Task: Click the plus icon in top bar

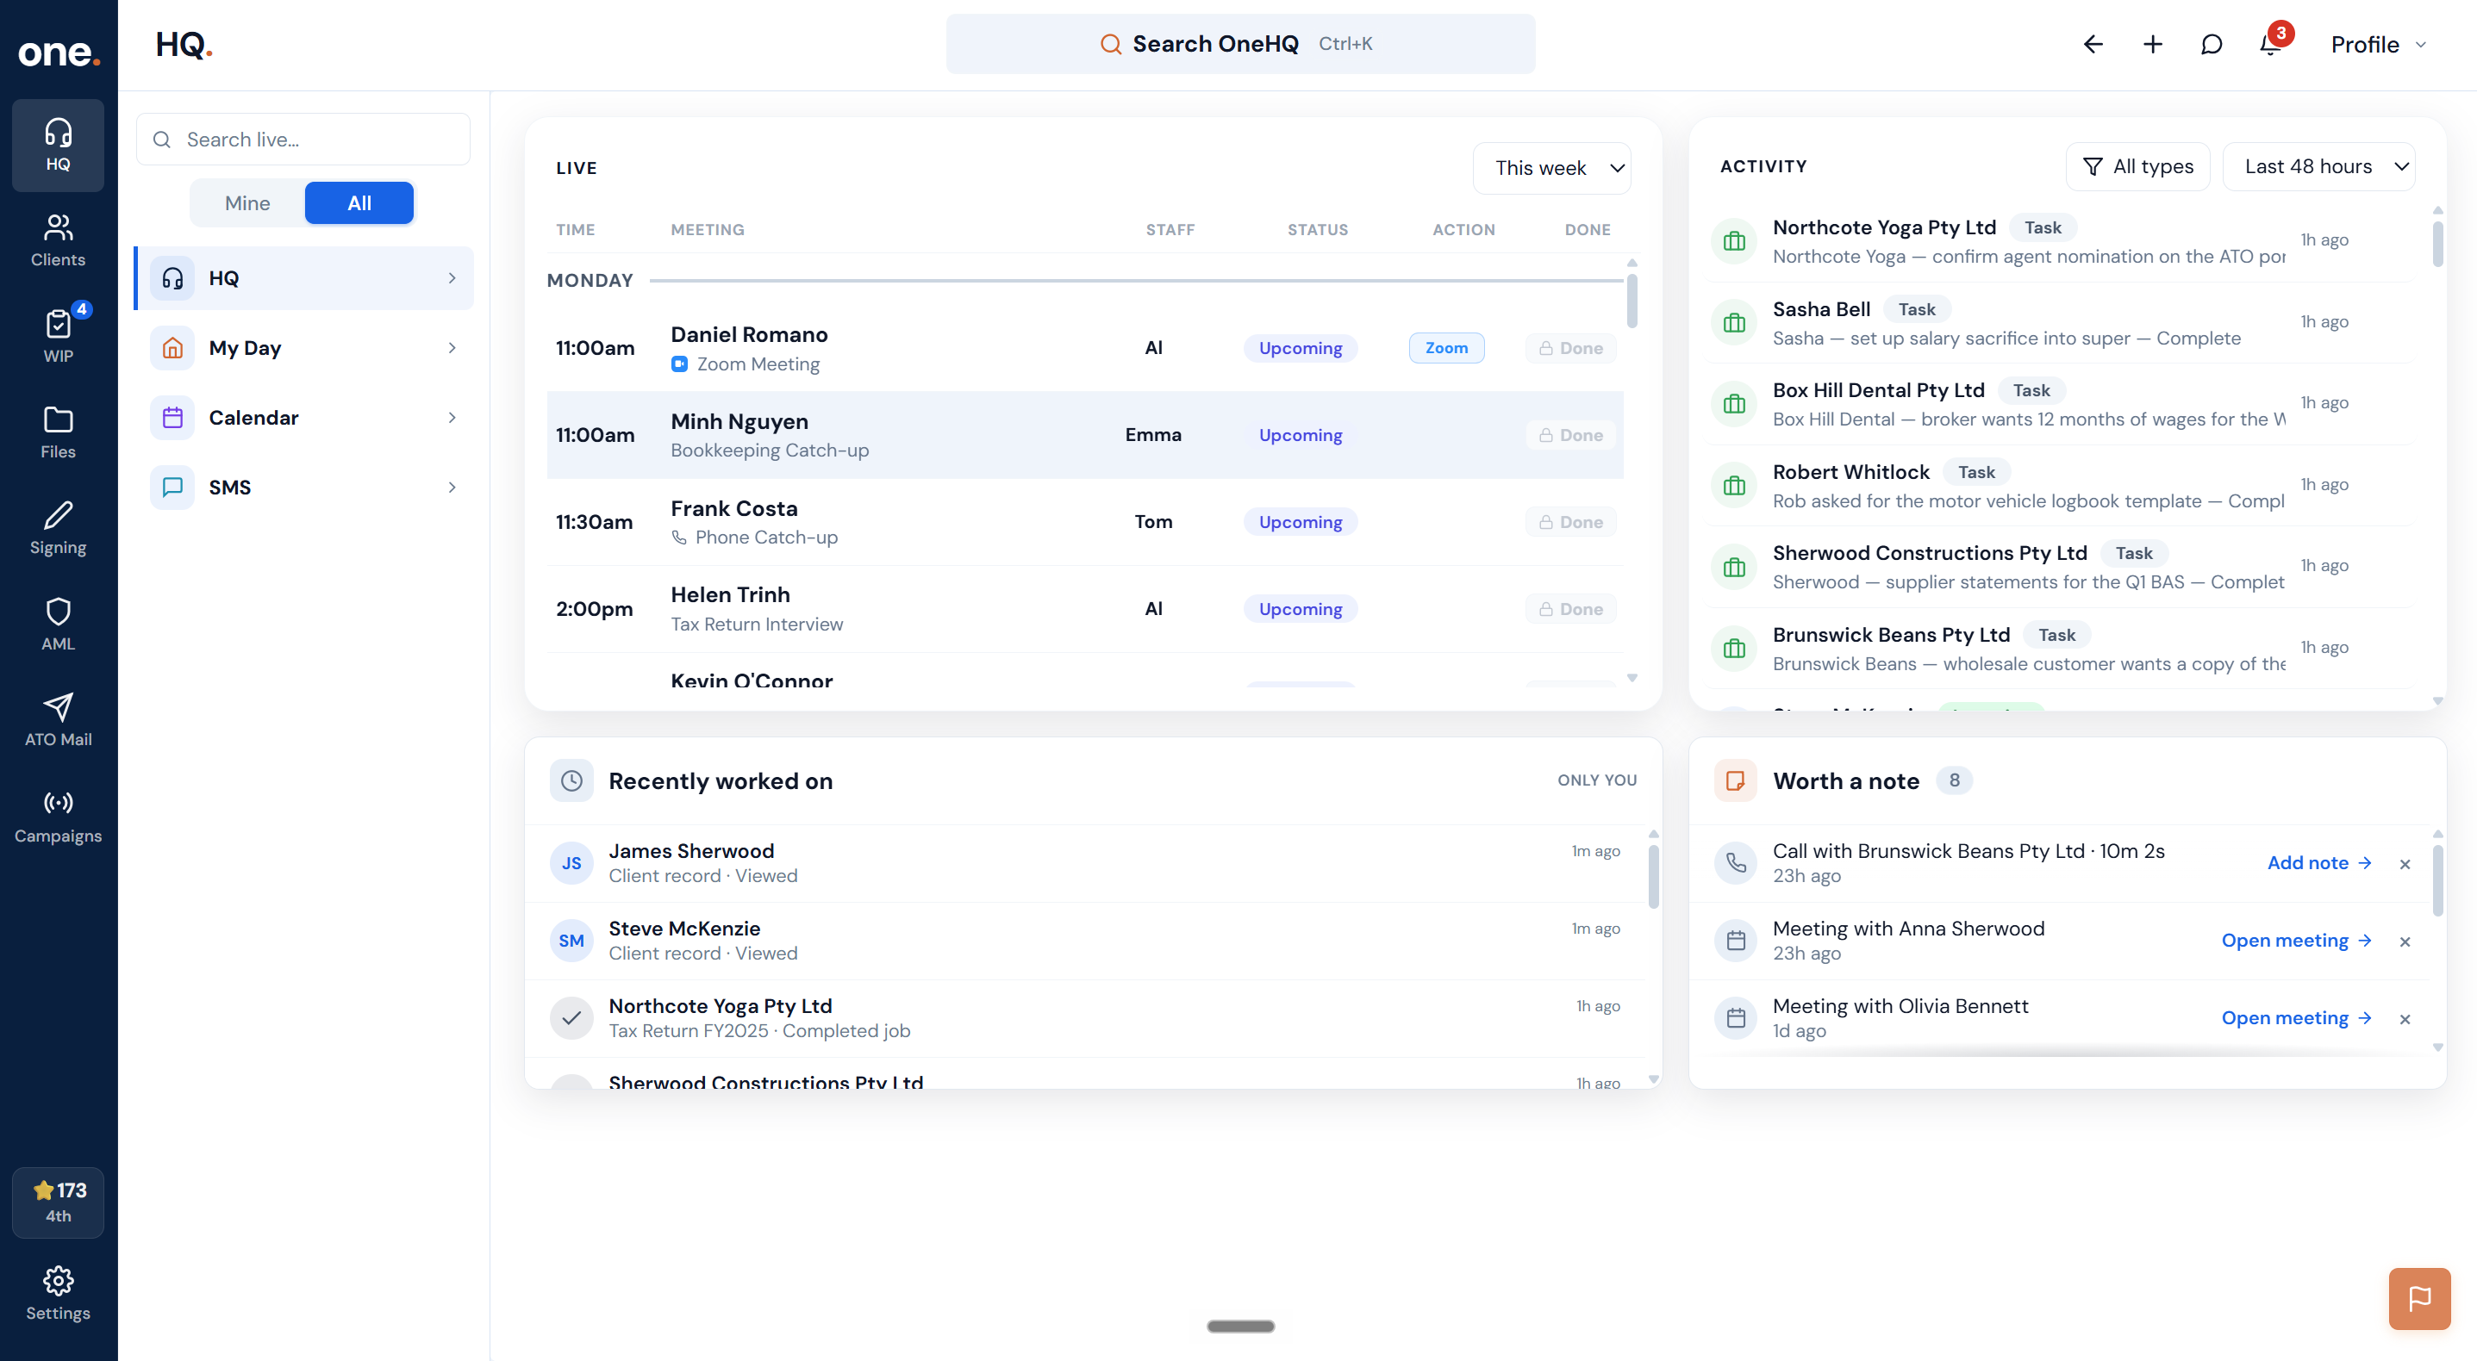Action: coord(2153,44)
